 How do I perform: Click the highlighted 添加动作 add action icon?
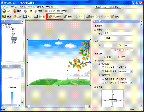50,17
